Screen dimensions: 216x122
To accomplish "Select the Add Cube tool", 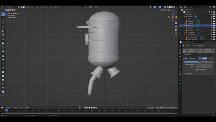I will [3, 47].
